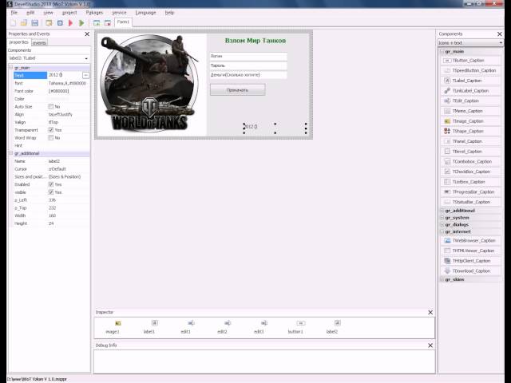Open the label2: TLabel component dropdown
The width and height of the screenshot is (511, 383).
point(86,58)
